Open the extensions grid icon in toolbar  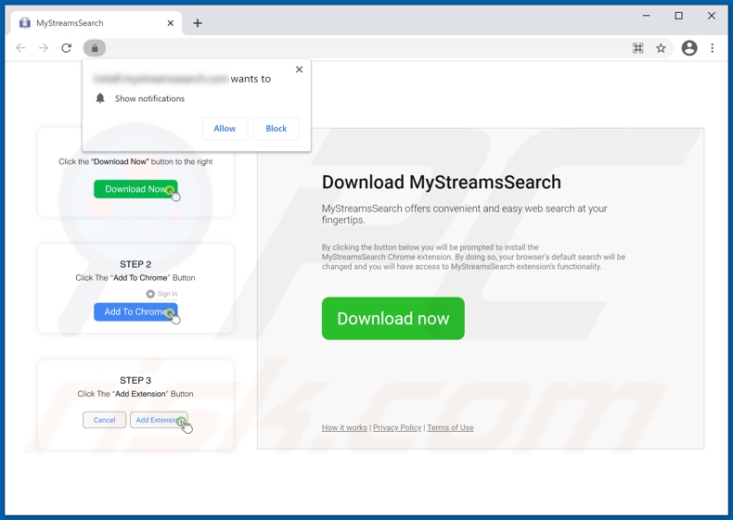coord(638,48)
